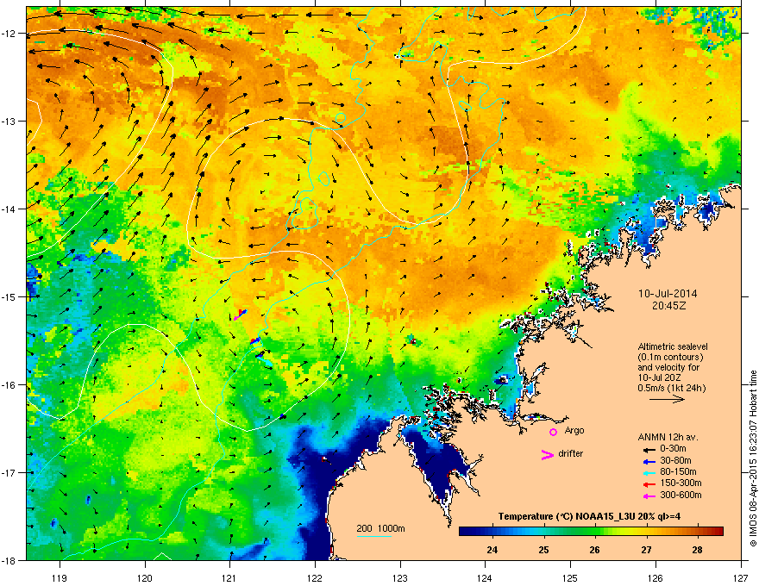Click the 'ANMN 12h av.' heading

[x=668, y=437]
